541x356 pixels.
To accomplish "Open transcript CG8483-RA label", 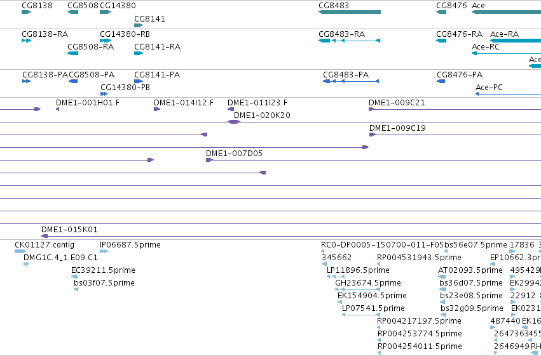I will (341, 34).
